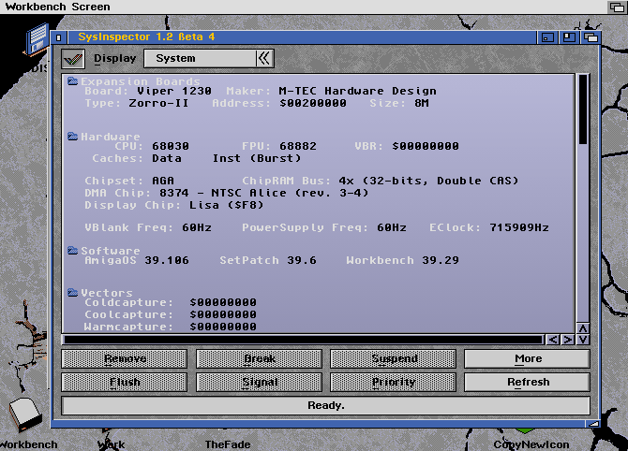
Task: Click the Lisa ($F8) display chip value
Action: click(226, 206)
